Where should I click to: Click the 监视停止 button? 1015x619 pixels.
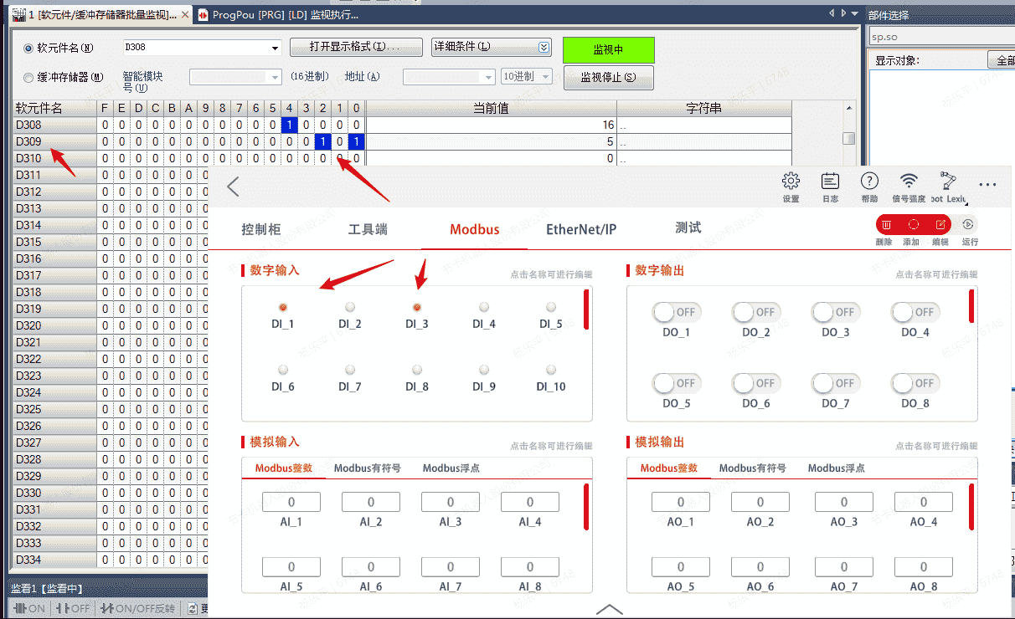[x=608, y=77]
